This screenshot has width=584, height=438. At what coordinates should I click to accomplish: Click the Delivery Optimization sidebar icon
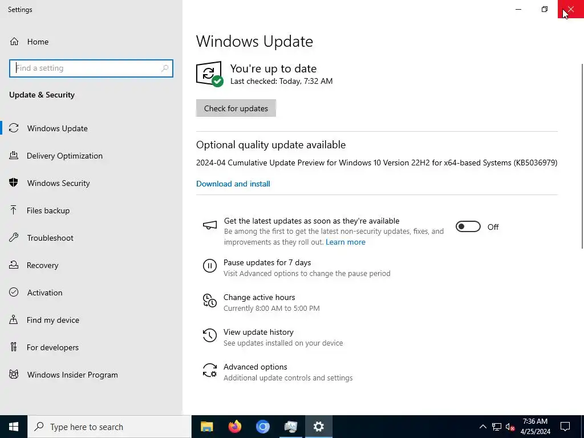click(14, 155)
